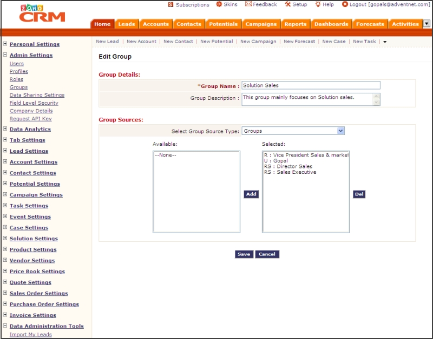433x339 pixels.
Task: Open the Groups link in sidebar
Action: pyautogui.click(x=18, y=87)
